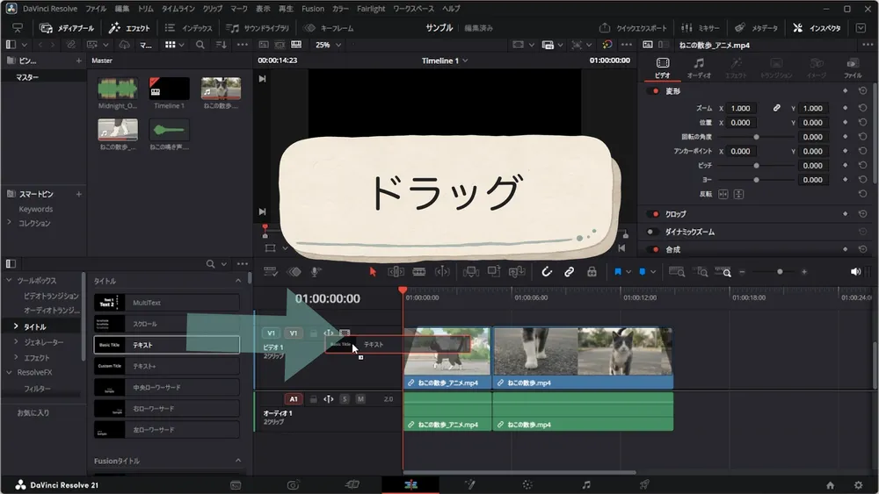Toggle the クロップ section enable dot
Viewport: 879px width, 494px height.
tap(655, 214)
